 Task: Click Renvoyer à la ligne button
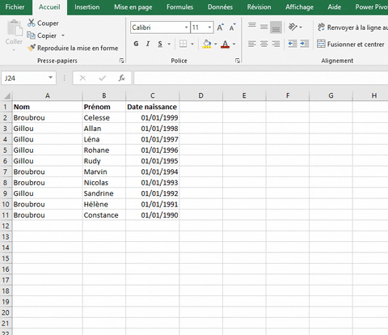tap(352, 28)
